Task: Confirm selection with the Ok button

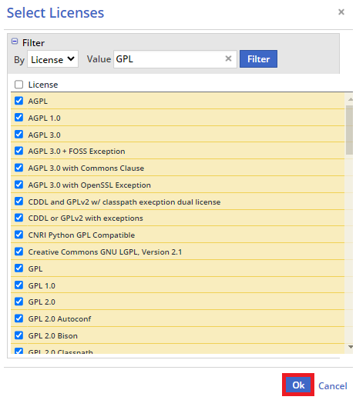Action: point(298,385)
